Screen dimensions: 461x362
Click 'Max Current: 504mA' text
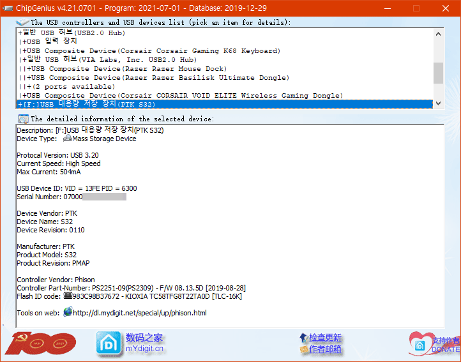[49, 172]
